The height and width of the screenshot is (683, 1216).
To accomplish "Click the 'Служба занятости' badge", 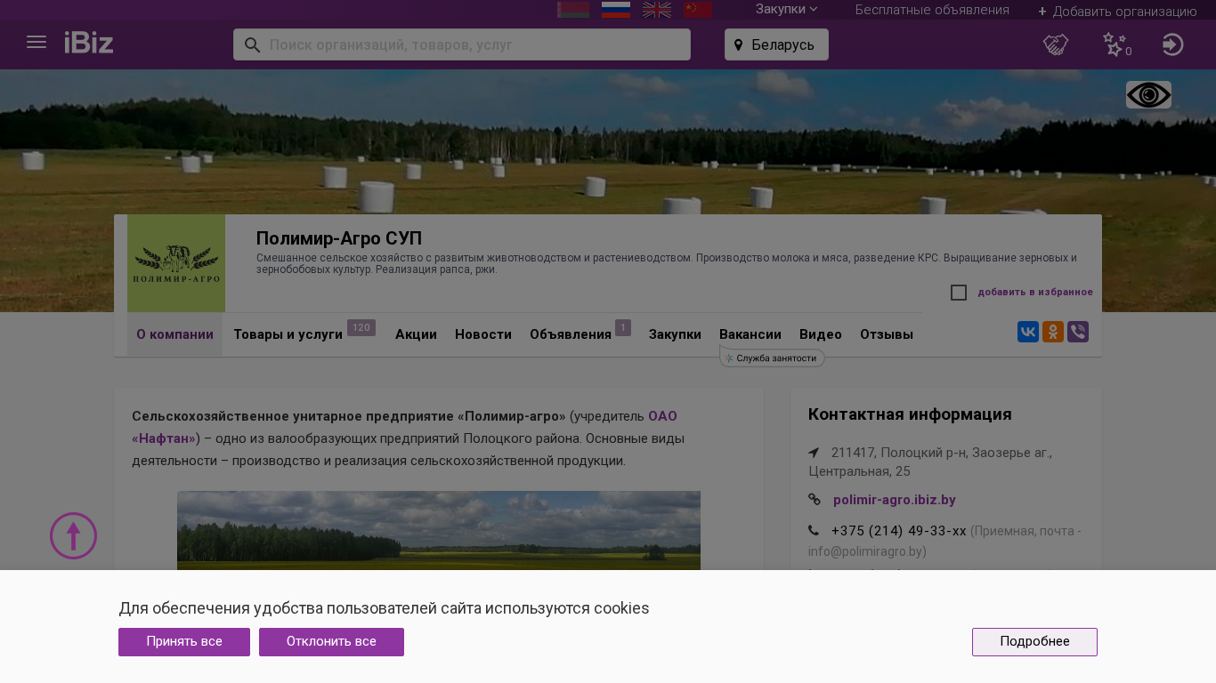I will pos(772,358).
